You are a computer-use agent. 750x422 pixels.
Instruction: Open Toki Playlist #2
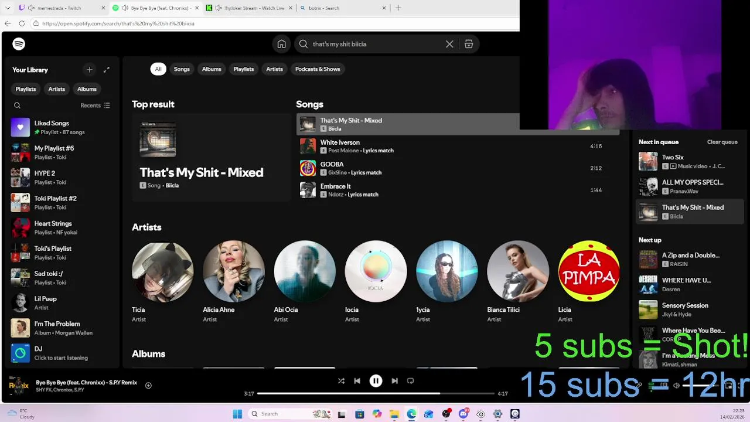[x=61, y=203]
